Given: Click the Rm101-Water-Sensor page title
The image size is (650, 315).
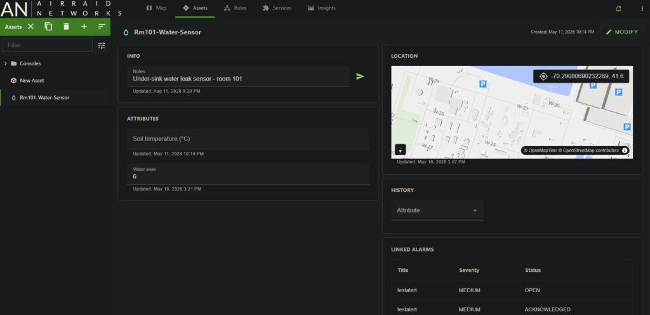Looking at the screenshot, I should pyautogui.click(x=168, y=32).
